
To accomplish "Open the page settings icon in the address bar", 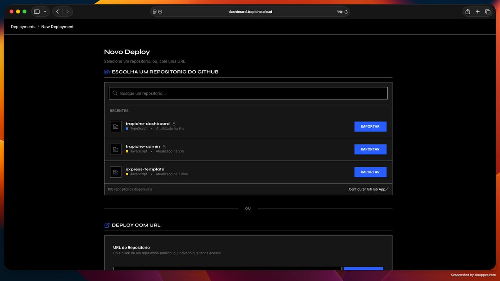I will (x=155, y=12).
